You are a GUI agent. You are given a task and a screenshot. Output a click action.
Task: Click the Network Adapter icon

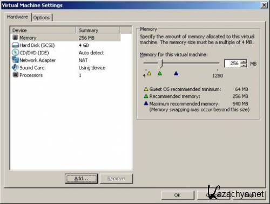click(x=15, y=60)
